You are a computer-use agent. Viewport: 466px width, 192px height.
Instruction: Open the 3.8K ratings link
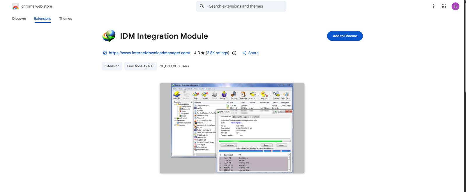(218, 53)
